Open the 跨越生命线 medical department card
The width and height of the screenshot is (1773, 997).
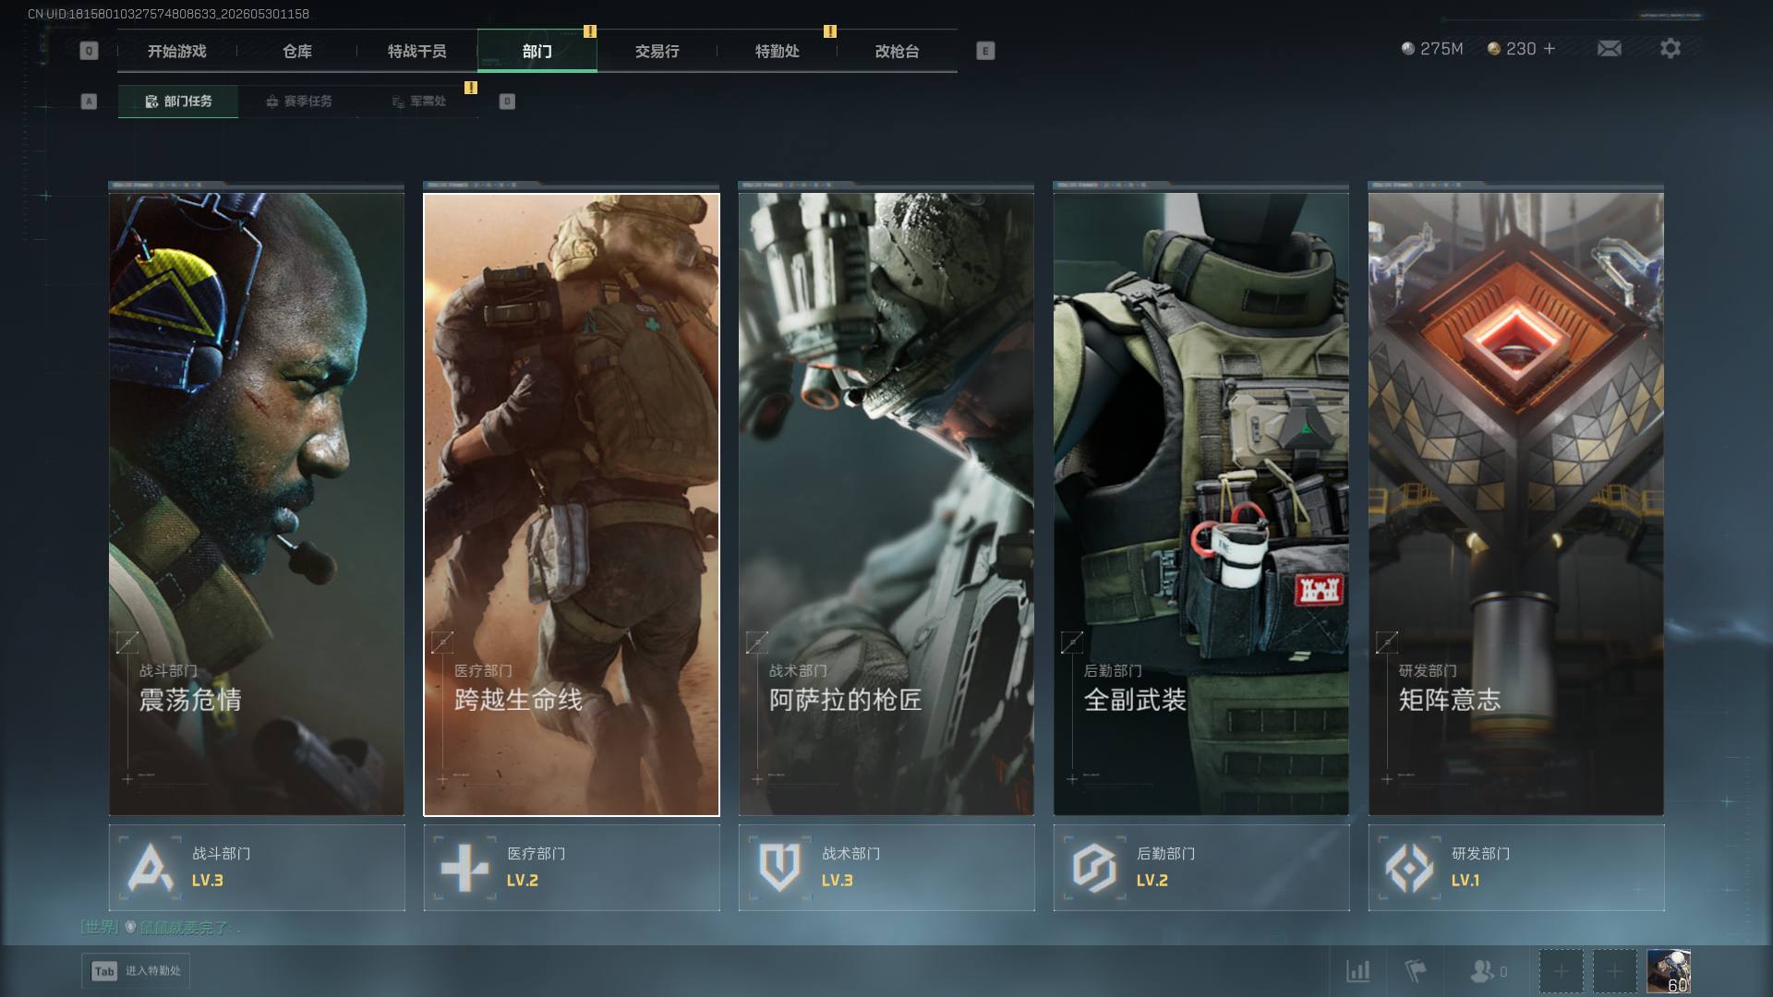point(572,504)
